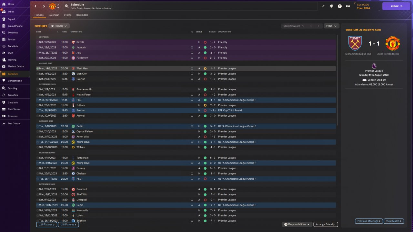Screen dimensions: 413x232
Task: Click the pencil edit icon
Action: coord(324,6)
